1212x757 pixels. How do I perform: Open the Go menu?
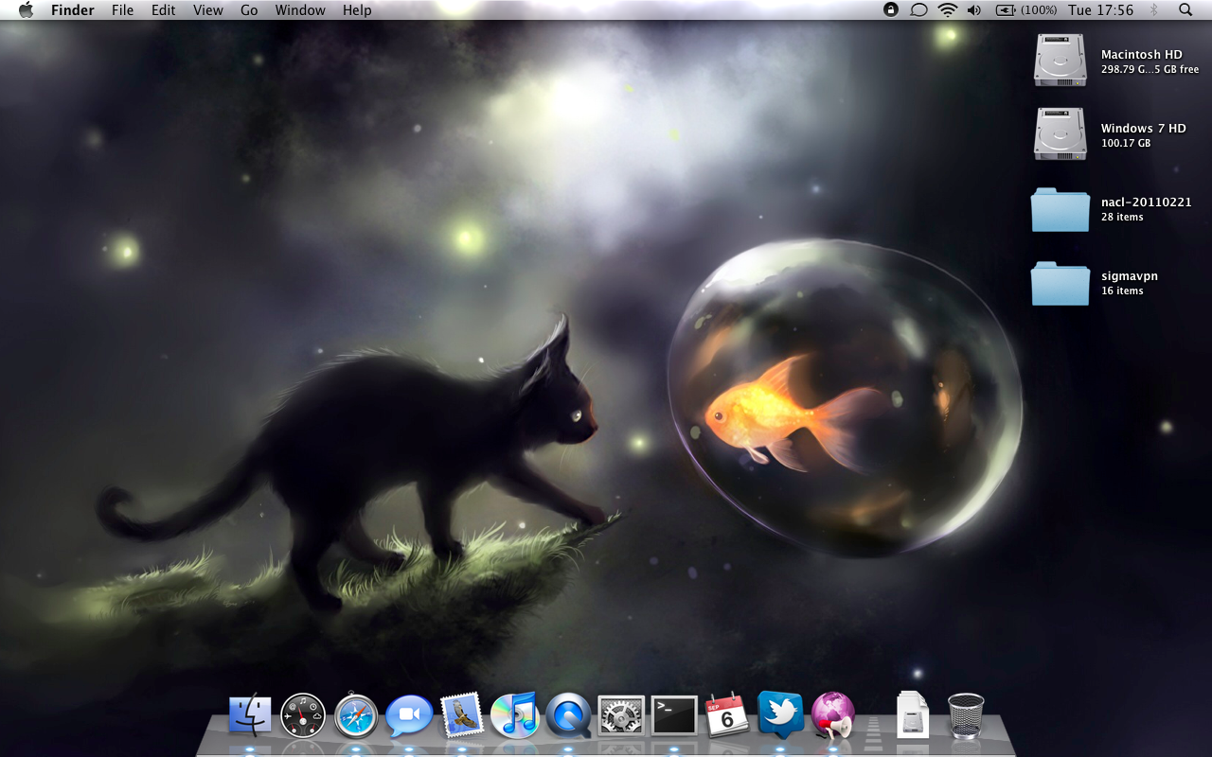249,10
